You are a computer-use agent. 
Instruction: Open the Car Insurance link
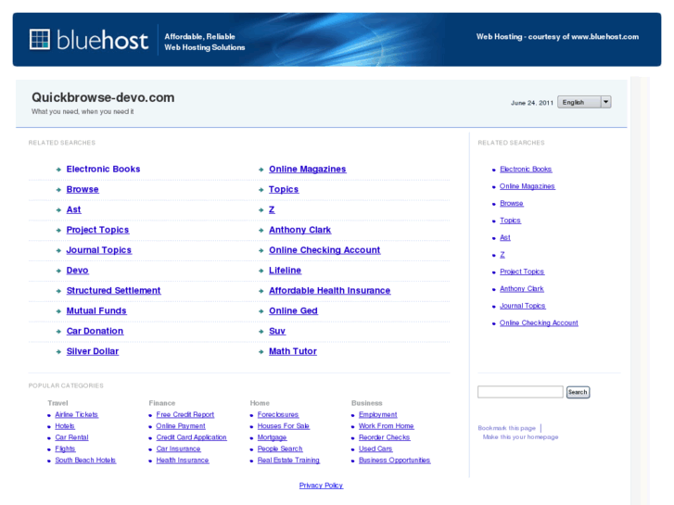pos(178,448)
